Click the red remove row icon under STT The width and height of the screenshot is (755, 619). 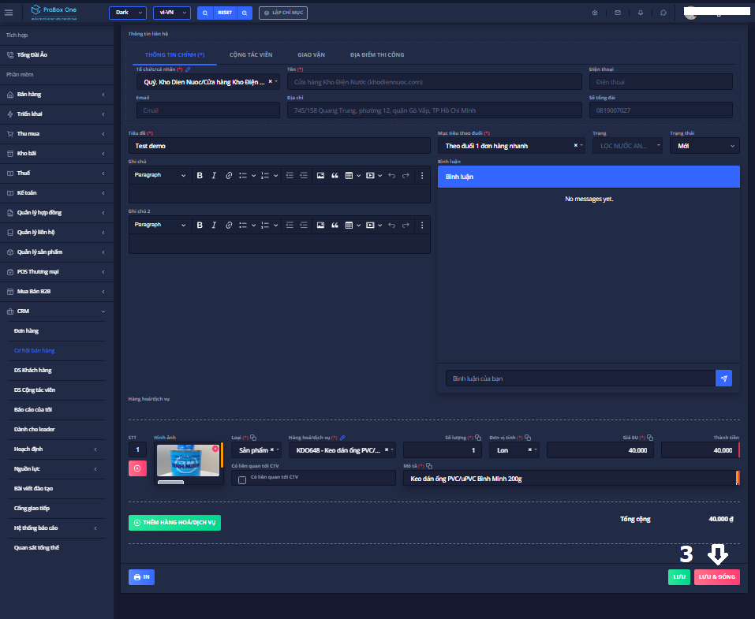(x=136, y=468)
